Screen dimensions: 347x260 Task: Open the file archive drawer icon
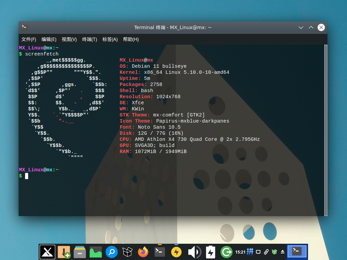click(80, 252)
